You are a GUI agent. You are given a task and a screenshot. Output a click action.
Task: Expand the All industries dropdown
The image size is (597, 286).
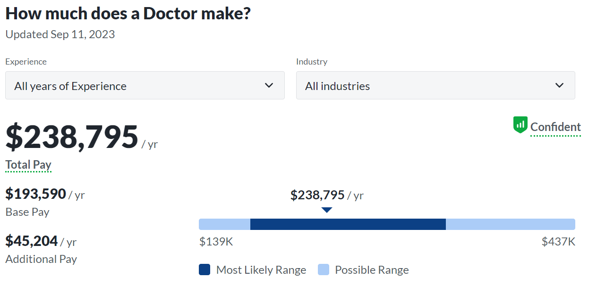coord(435,85)
